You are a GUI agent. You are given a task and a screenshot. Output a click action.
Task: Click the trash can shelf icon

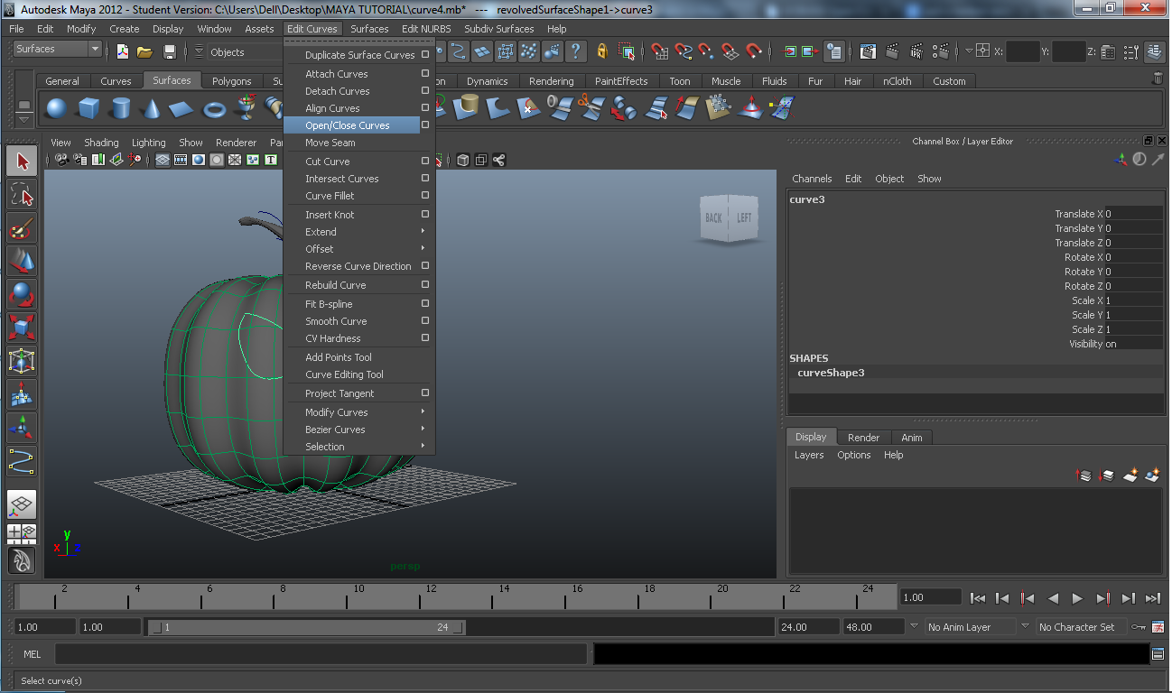click(1158, 79)
